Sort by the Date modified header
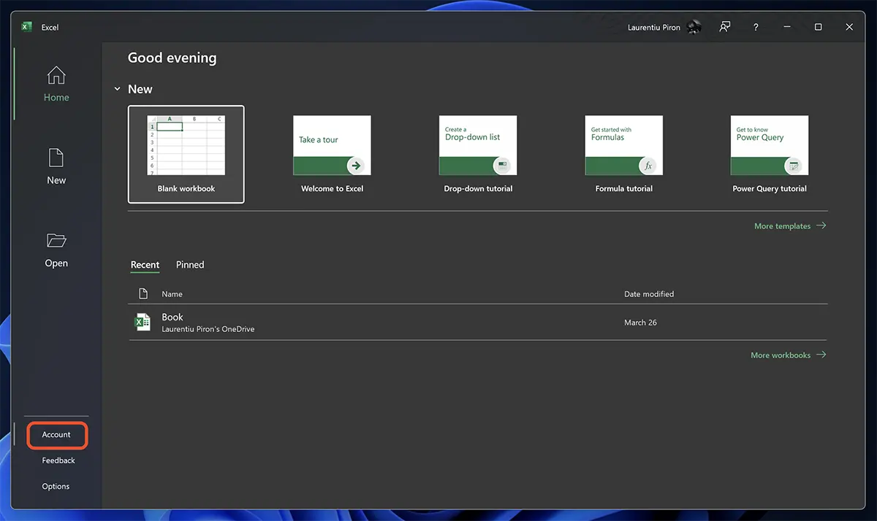 point(649,294)
